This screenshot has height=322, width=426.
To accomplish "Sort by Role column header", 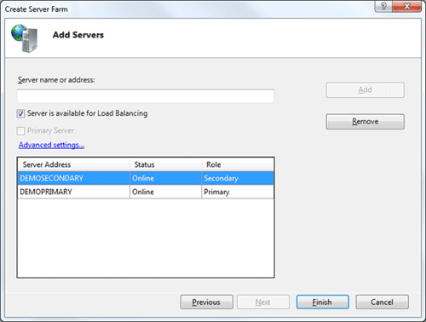I will pos(238,164).
